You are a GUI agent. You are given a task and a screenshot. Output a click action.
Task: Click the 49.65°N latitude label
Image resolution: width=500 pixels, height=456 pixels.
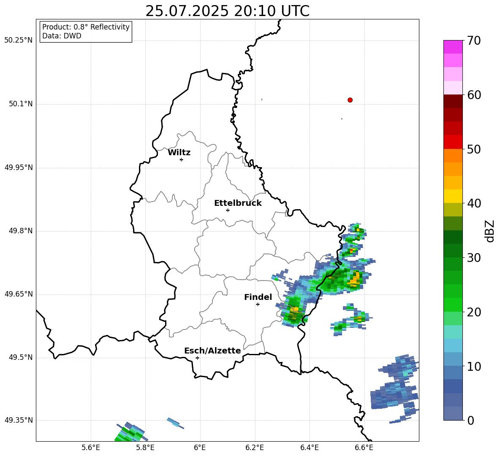(19, 294)
